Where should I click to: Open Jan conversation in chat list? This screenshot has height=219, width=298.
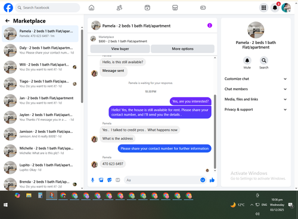[40, 101]
